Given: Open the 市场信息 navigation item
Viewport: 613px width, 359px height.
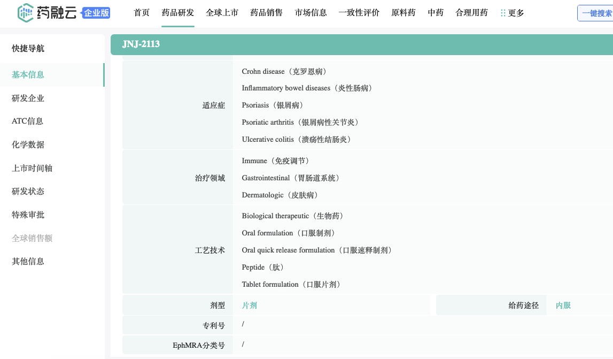Looking at the screenshot, I should [311, 12].
